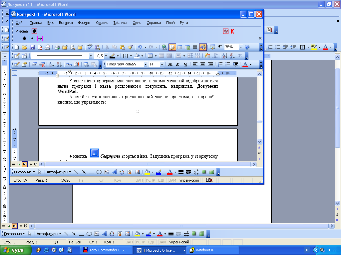The width and height of the screenshot is (341, 255).
Task: Sort ascending icon in tables toolbar
Action: 225,56
